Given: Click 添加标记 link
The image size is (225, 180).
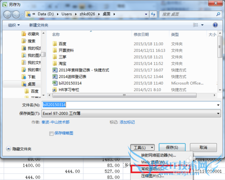Looking at the screenshot, I should pyautogui.click(x=127, y=122).
